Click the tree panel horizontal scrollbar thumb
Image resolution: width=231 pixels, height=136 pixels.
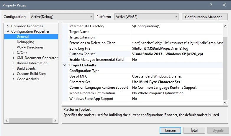(31, 121)
